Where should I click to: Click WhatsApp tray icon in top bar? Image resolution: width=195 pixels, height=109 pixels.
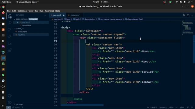170,2
